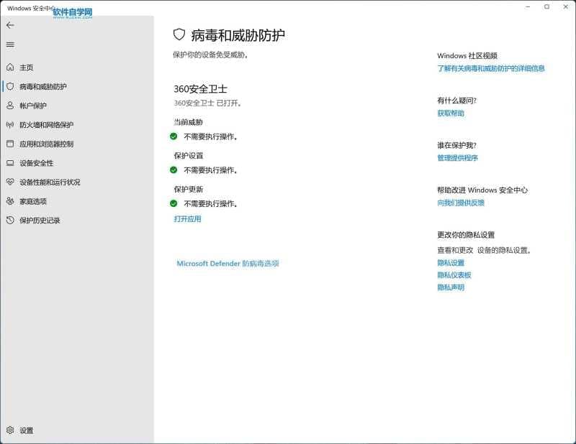Click the 防火墙和网络保护 signal icon
The image size is (576, 444).
coord(10,125)
